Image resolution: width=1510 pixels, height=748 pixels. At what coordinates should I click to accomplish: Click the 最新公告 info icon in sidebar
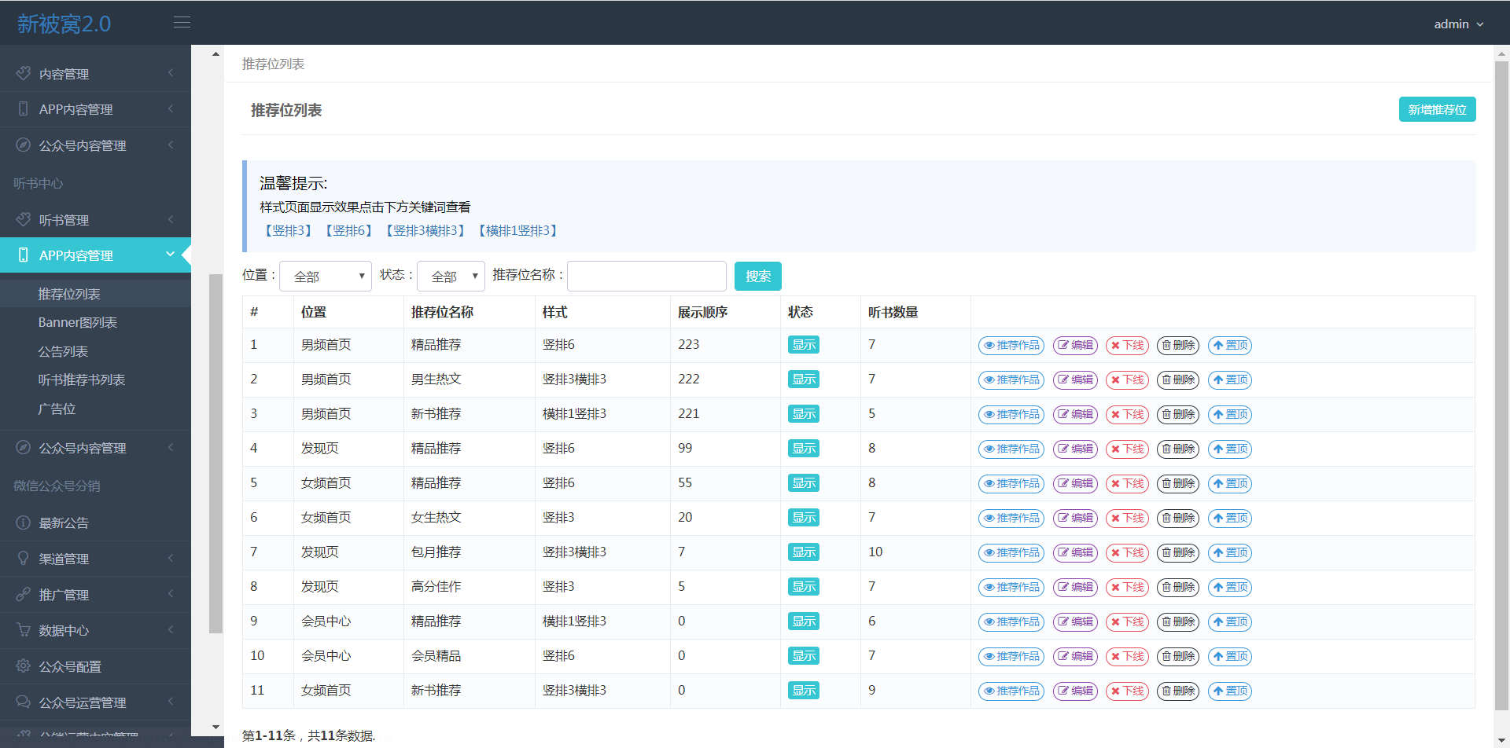(x=24, y=523)
